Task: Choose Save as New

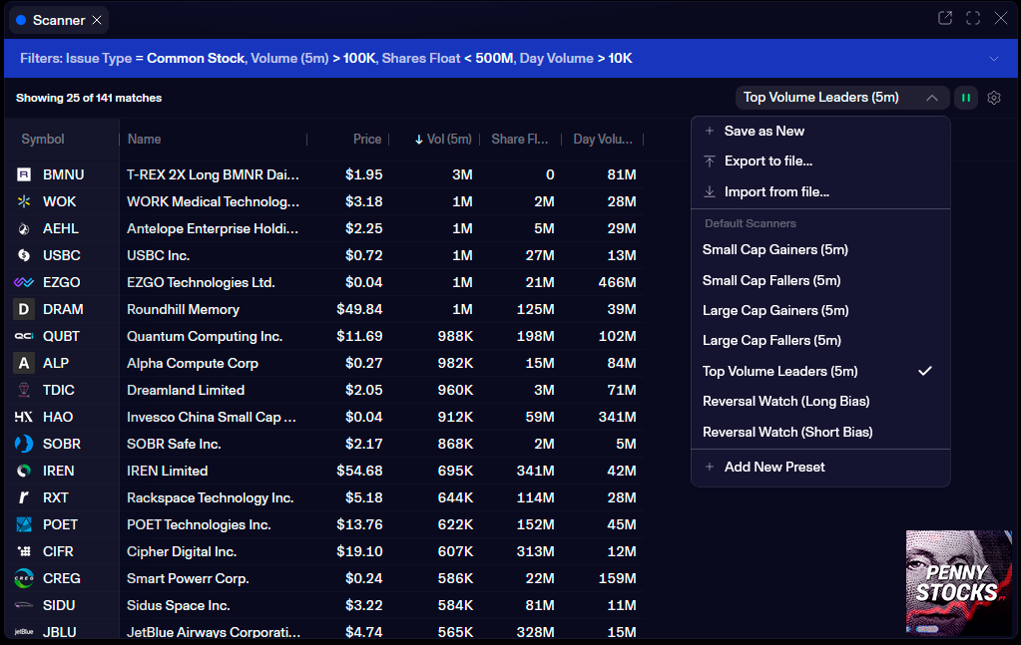Action: pos(764,131)
